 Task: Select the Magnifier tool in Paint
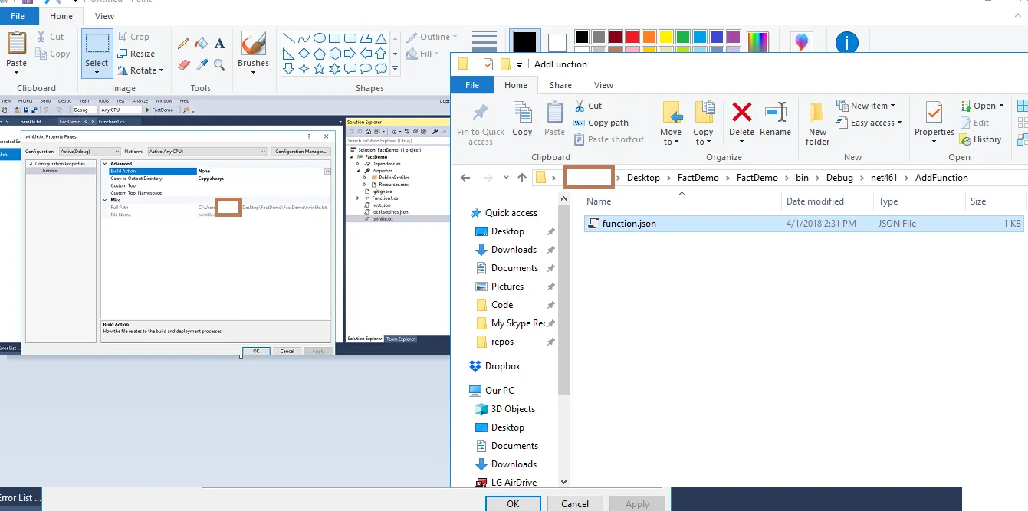point(219,65)
